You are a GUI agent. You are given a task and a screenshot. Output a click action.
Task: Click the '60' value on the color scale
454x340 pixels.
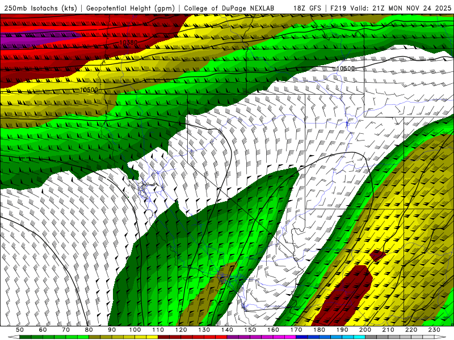(43, 330)
